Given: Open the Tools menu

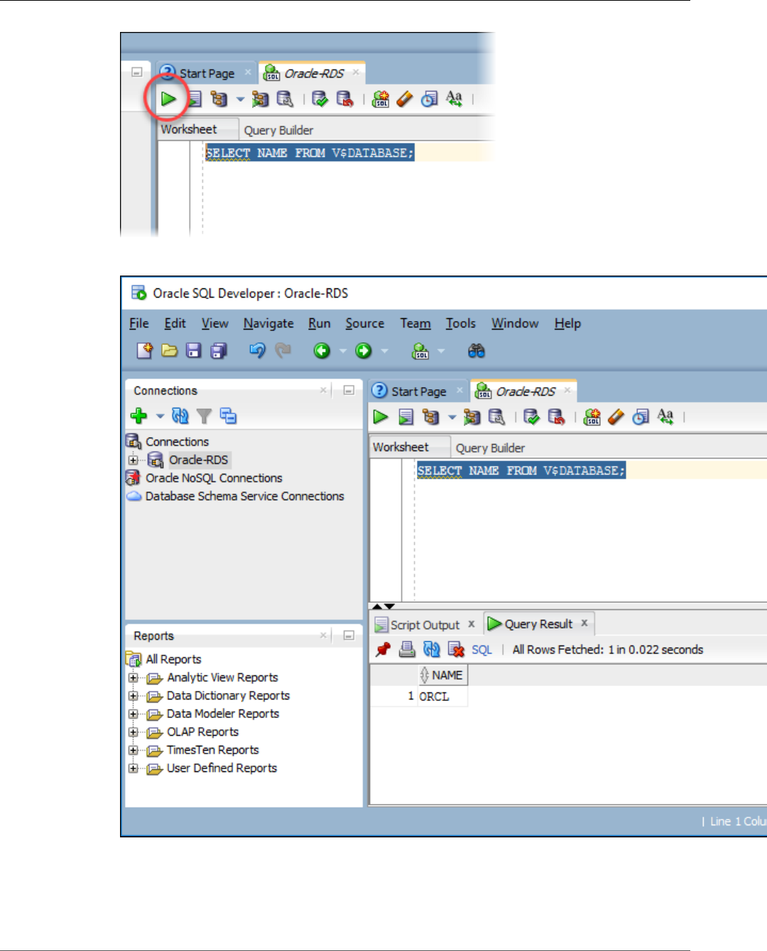Looking at the screenshot, I should point(461,323).
